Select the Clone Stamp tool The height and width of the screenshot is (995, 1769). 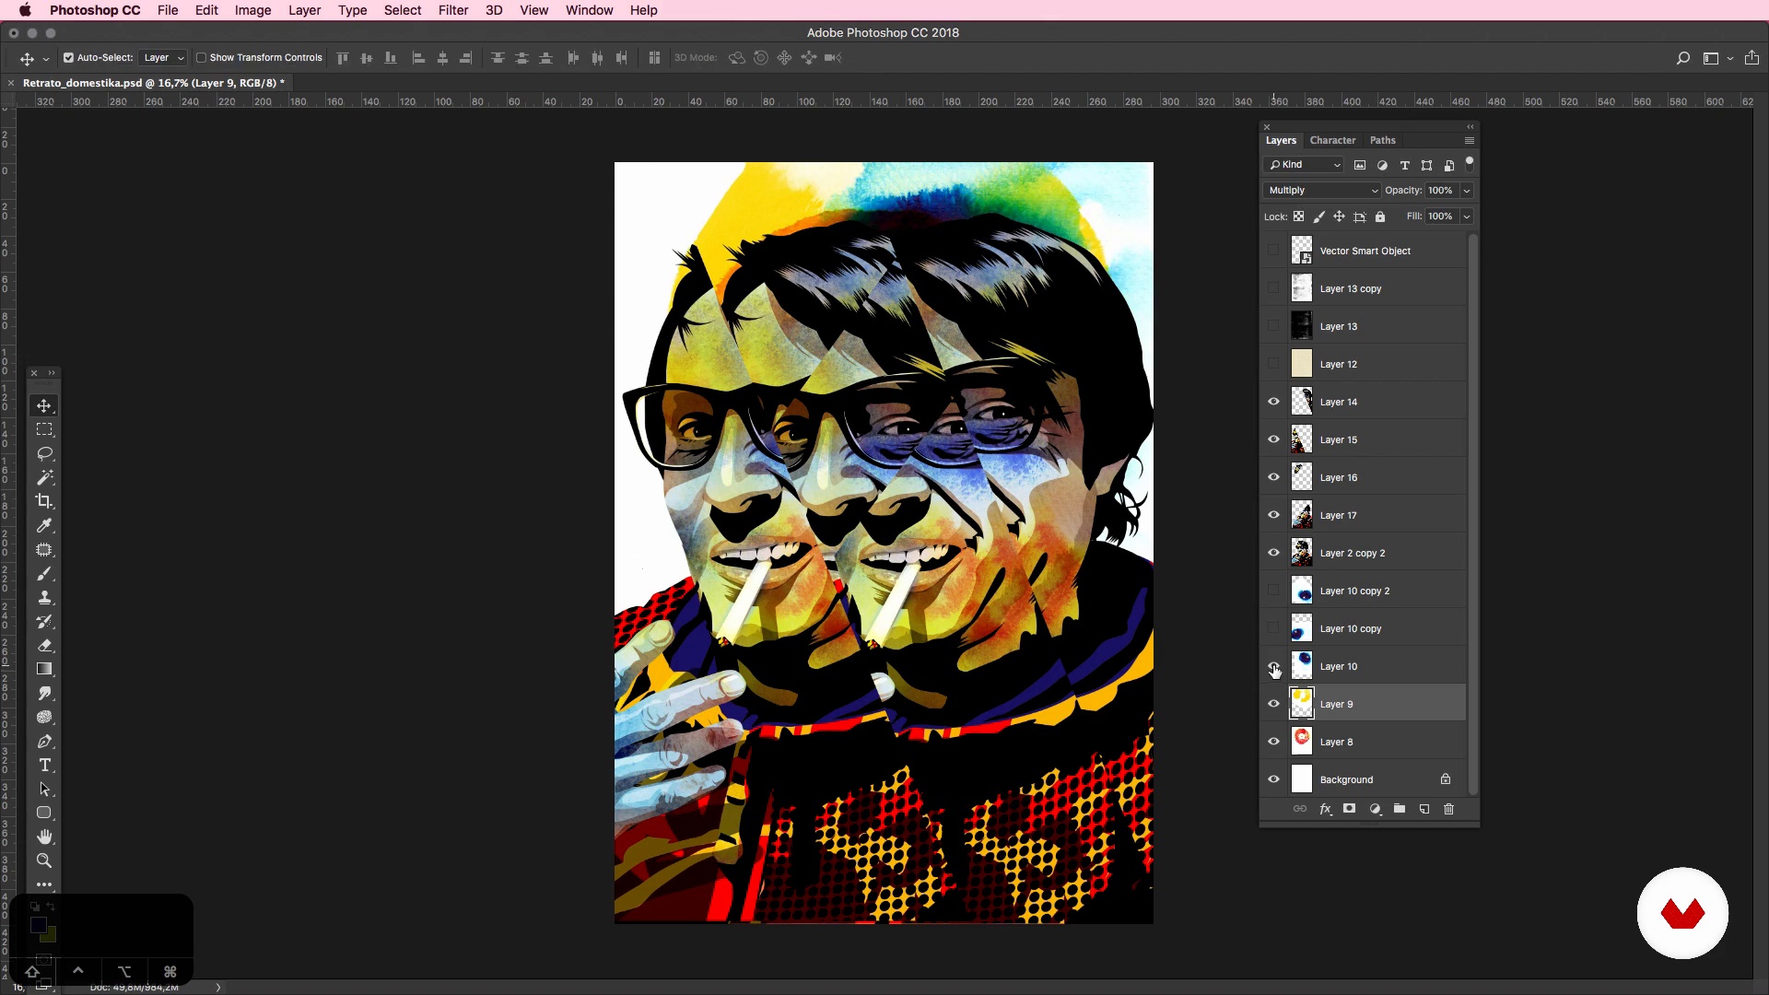coord(44,597)
